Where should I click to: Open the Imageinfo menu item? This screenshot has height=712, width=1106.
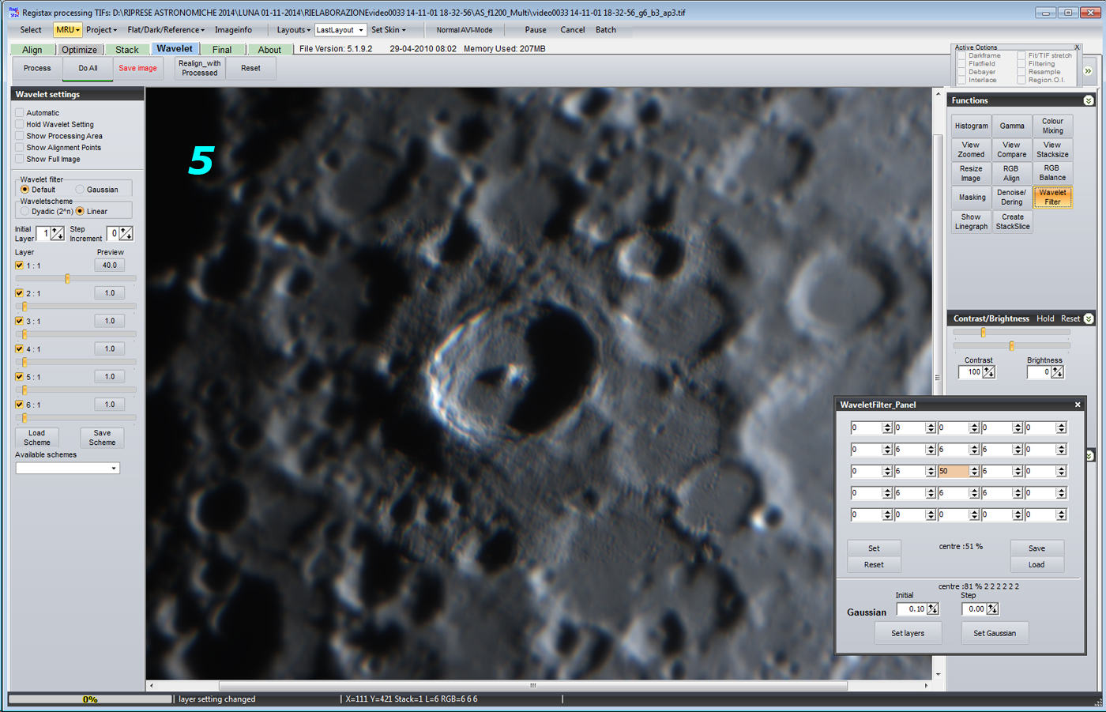[x=233, y=30]
